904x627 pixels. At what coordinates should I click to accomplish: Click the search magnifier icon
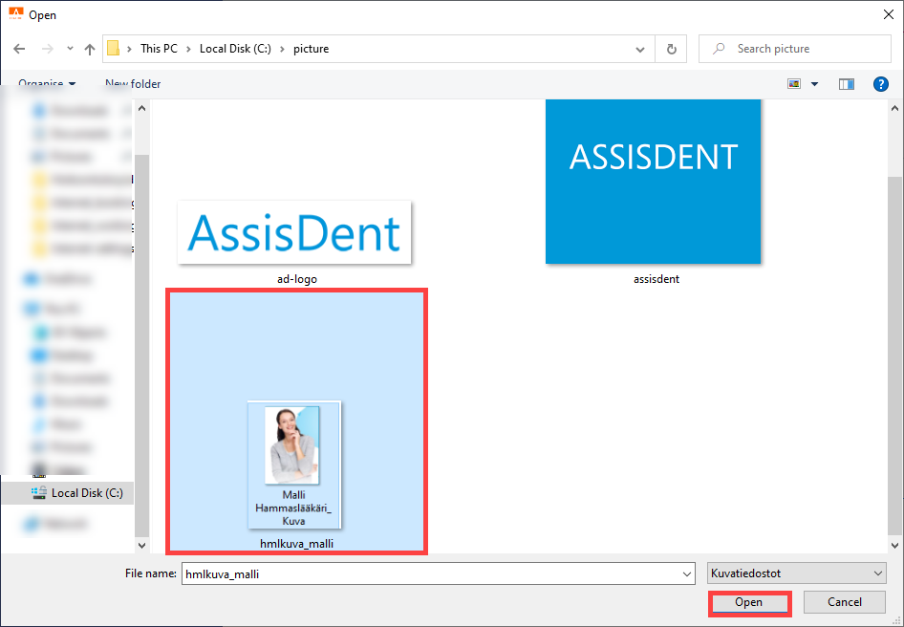click(719, 49)
